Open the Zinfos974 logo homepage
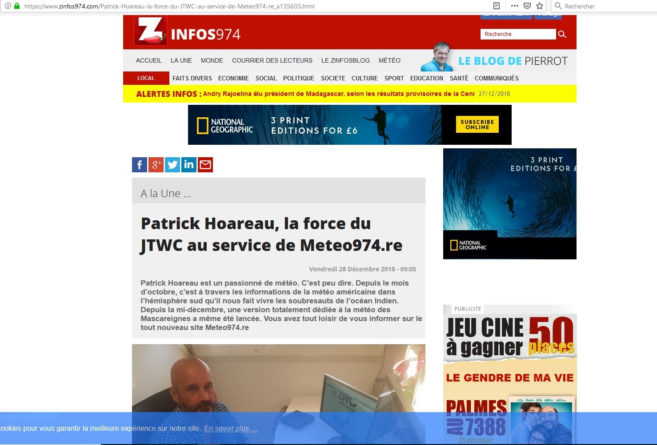 point(188,31)
